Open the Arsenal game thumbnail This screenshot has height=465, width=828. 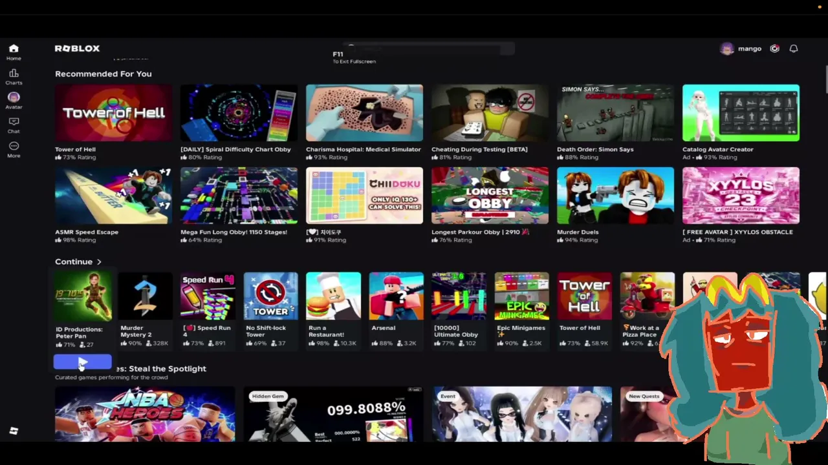(x=396, y=296)
